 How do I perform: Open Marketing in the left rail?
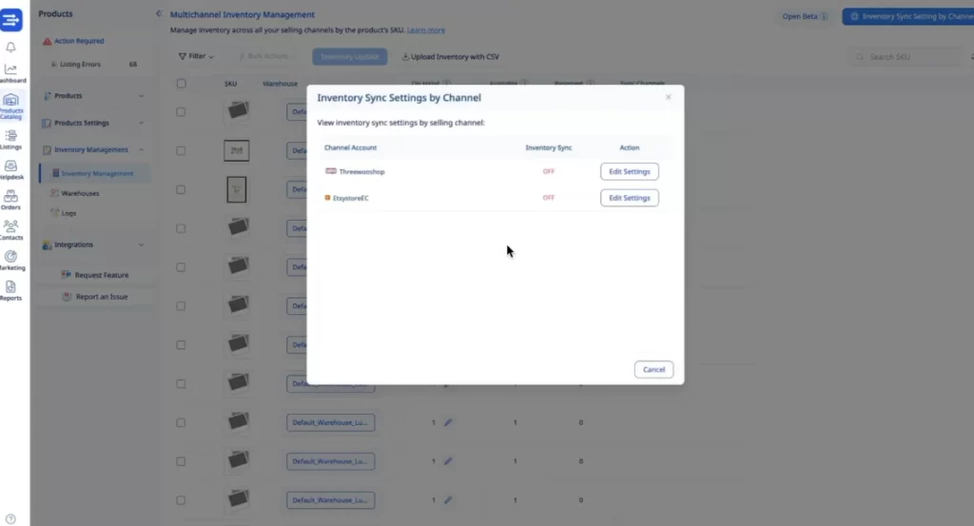coord(11,261)
